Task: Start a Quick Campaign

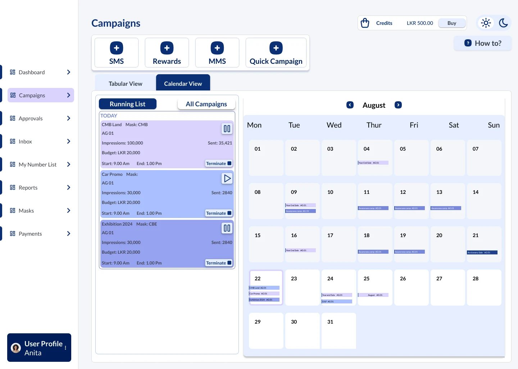Action: [x=276, y=53]
